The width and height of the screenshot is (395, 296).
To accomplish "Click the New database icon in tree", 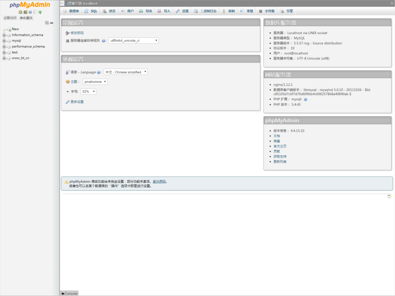I will pos(9,29).
